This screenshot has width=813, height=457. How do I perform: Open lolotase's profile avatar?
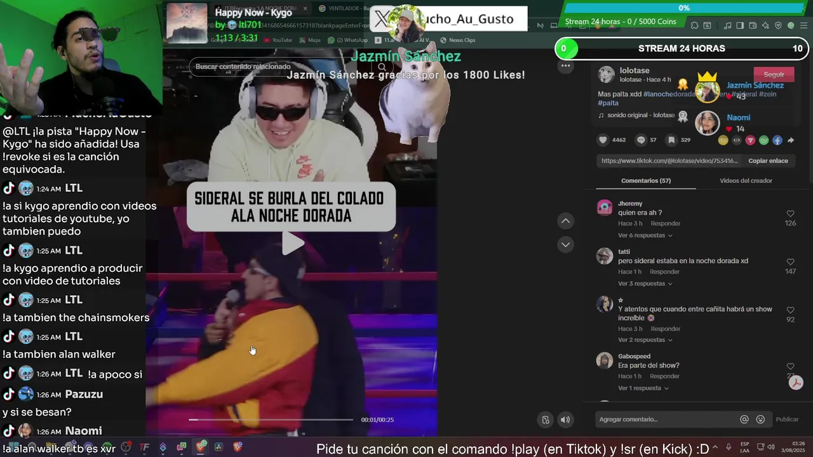[607, 75]
